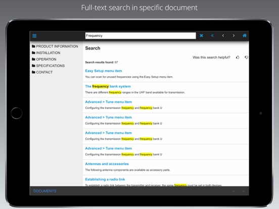Expand the PRODUCT INFORMATION folder

(55, 46)
